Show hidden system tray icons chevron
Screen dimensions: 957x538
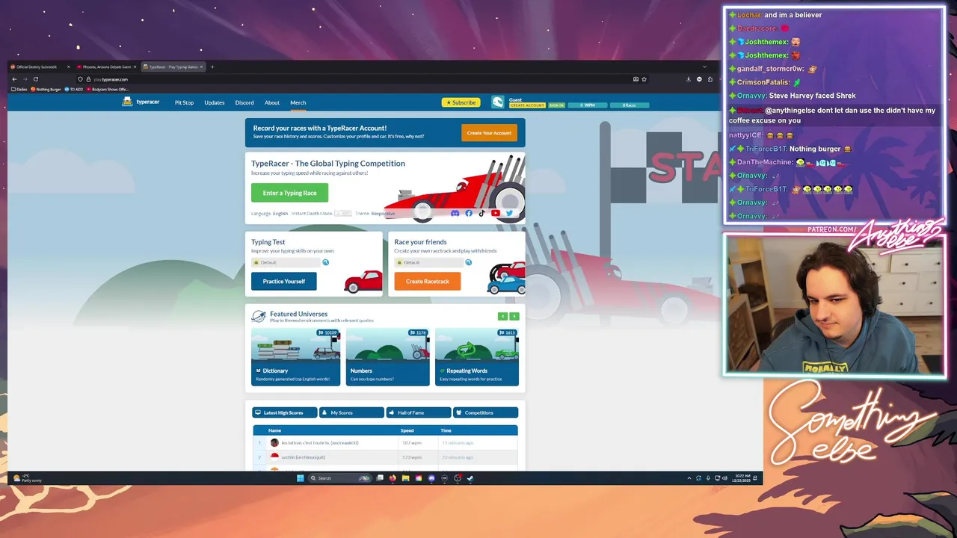[689, 478]
